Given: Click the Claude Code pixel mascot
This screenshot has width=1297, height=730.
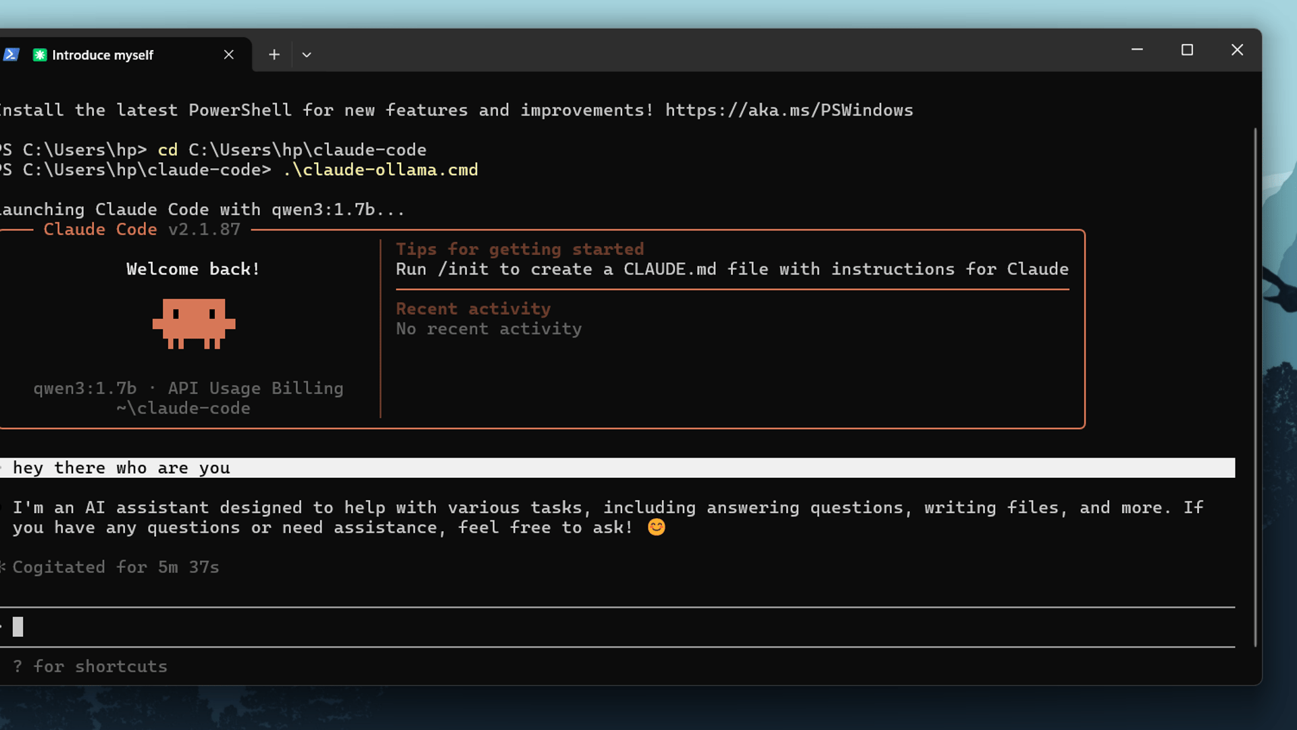Looking at the screenshot, I should tap(194, 323).
